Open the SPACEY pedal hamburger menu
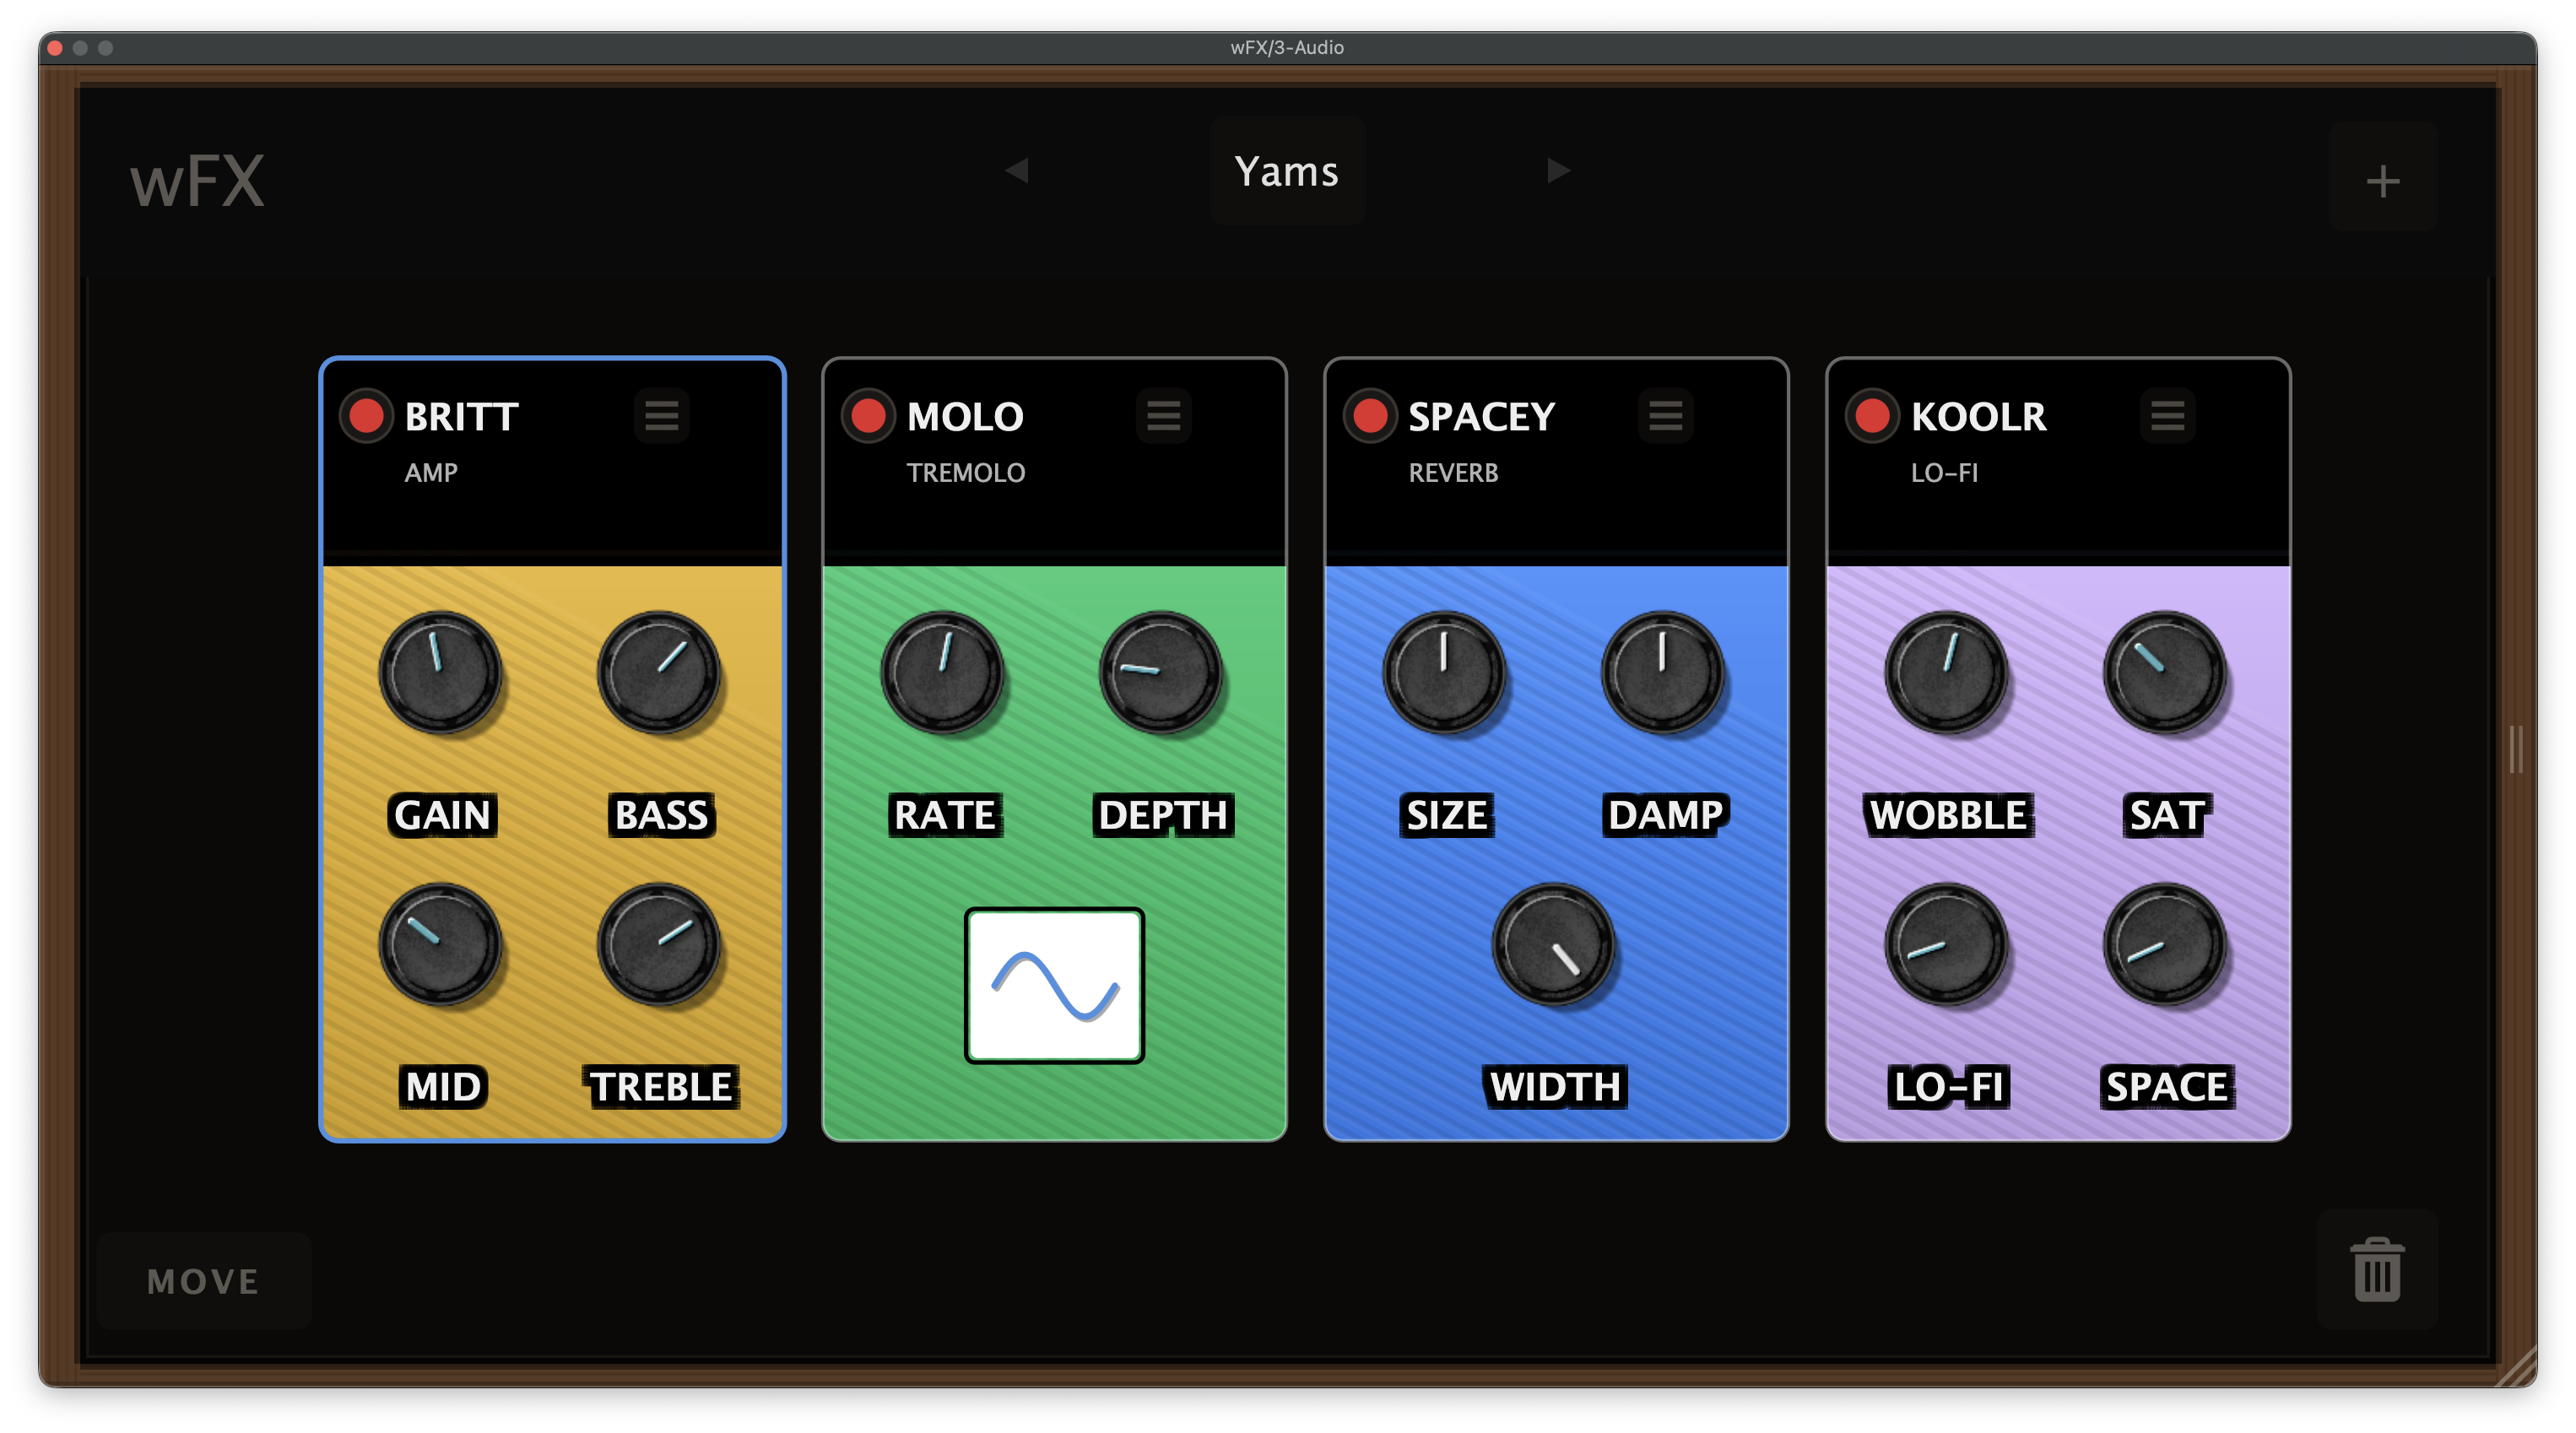This screenshot has height=1433, width=2576. click(1665, 415)
